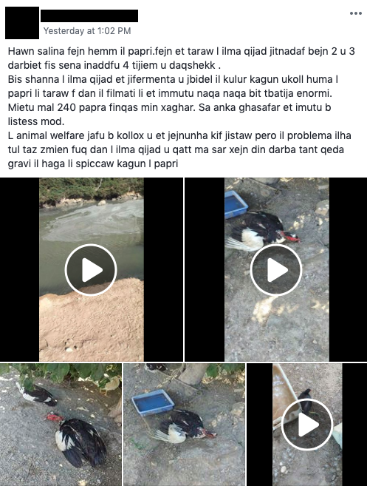Click the tree trunk in bottom-middle photo

point(195,374)
